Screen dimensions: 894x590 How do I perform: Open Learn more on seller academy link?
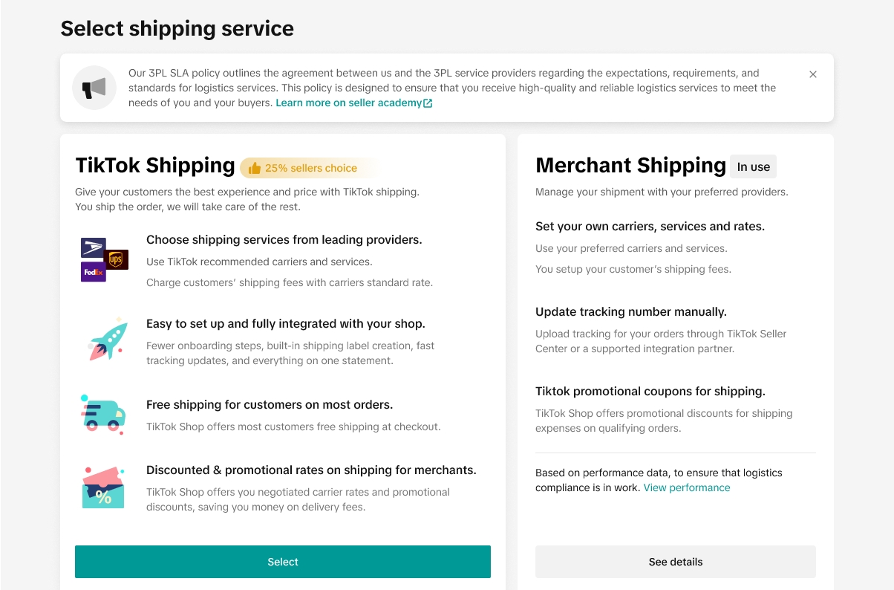pyautogui.click(x=348, y=103)
